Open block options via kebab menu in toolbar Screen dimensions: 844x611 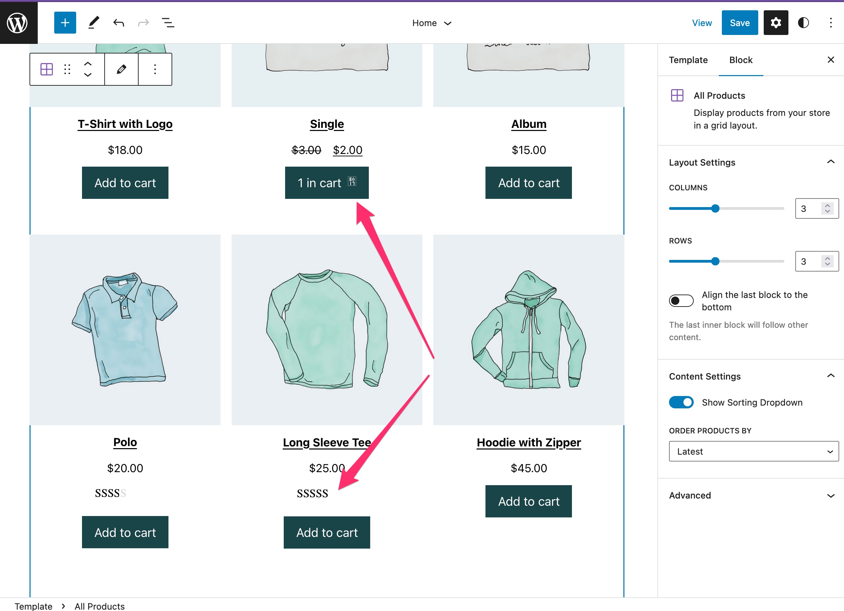[x=155, y=69]
